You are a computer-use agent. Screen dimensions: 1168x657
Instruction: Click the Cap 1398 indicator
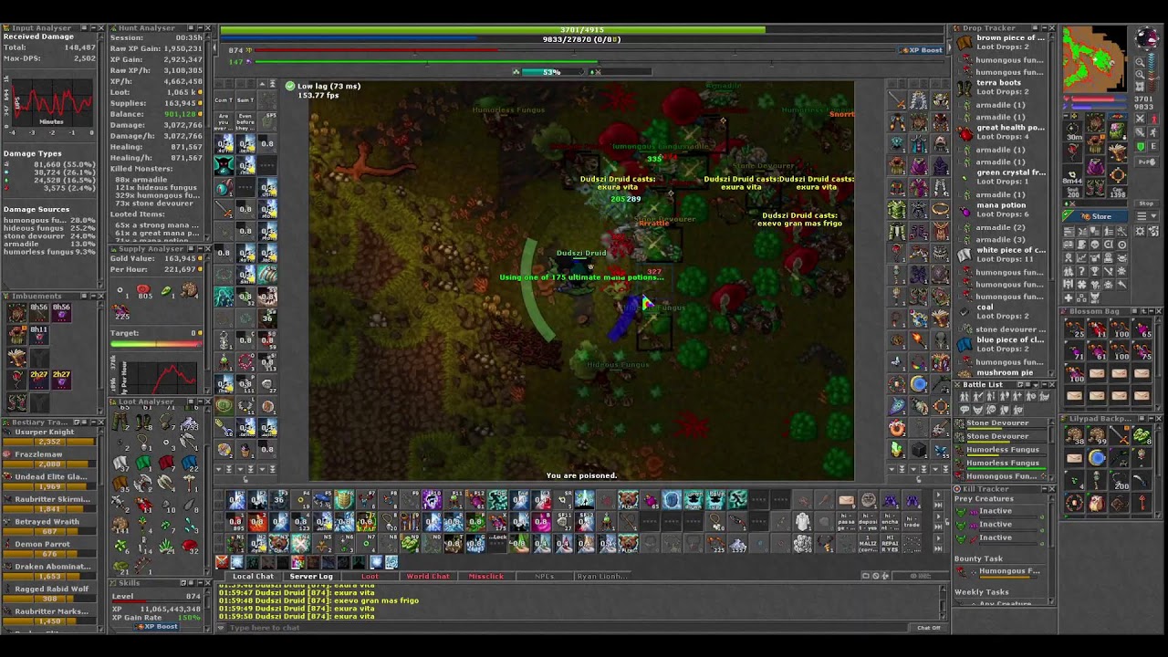click(x=1117, y=192)
